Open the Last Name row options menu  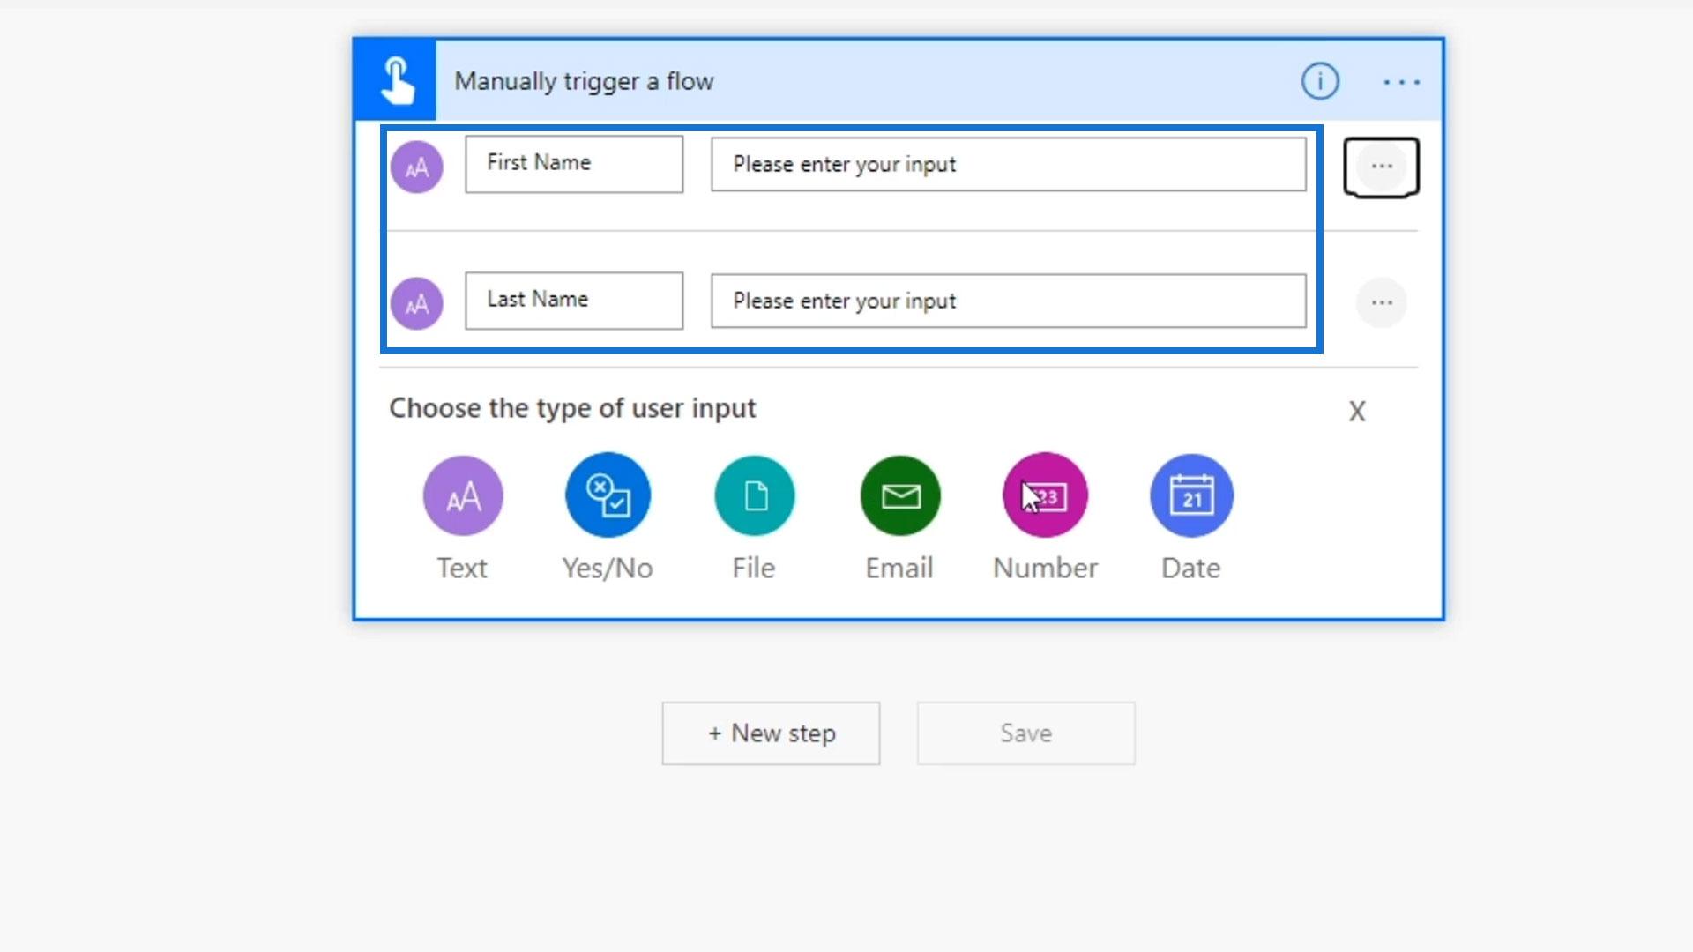coord(1381,303)
